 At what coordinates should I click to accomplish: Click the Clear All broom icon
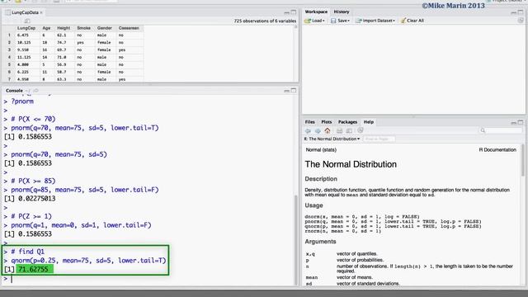click(403, 21)
